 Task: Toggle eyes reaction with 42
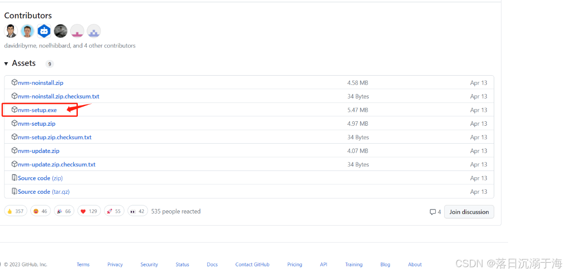click(138, 211)
